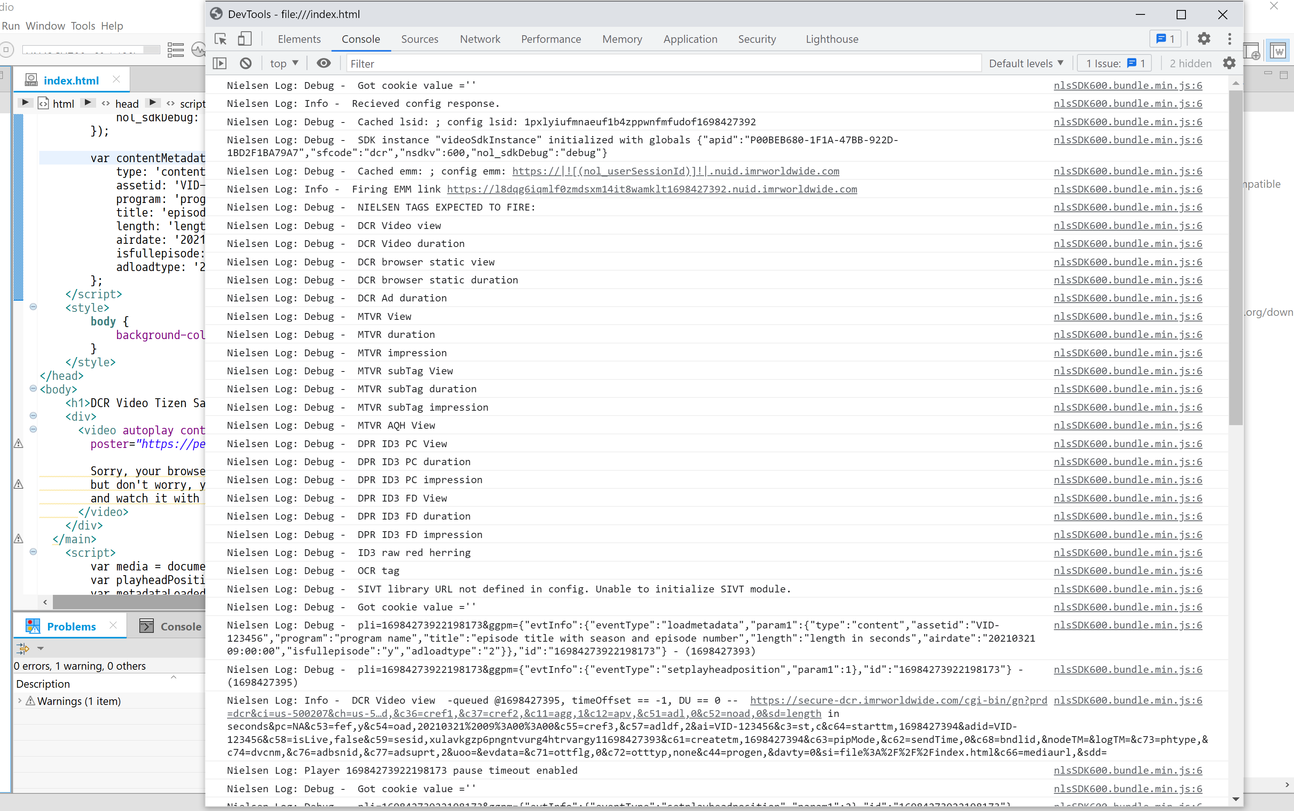Open the DevTools kebab menu
This screenshot has width=1294, height=811.
(x=1230, y=38)
